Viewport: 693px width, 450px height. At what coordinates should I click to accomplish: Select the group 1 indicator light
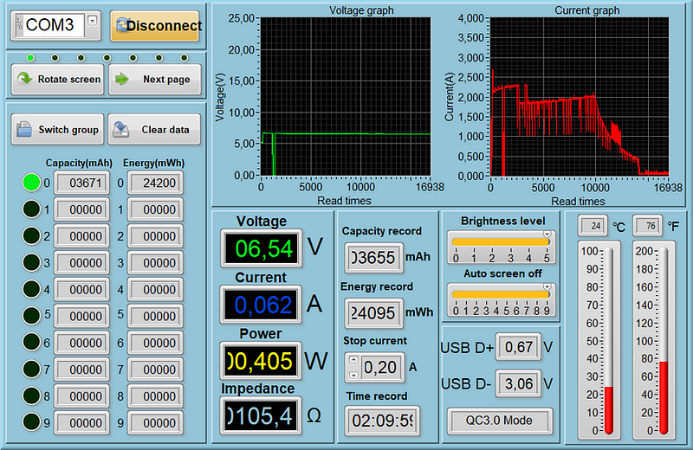[x=32, y=209]
